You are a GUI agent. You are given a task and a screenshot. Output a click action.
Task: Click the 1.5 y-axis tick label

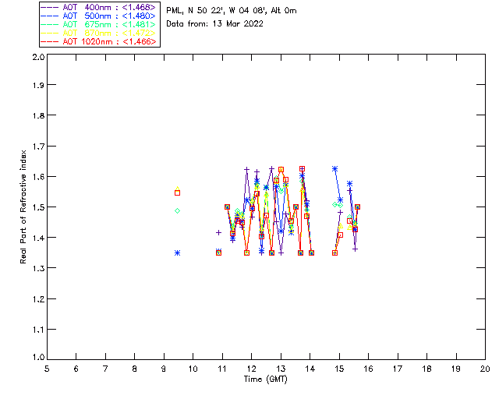click(38, 207)
